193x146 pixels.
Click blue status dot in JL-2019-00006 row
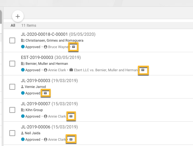23,139
